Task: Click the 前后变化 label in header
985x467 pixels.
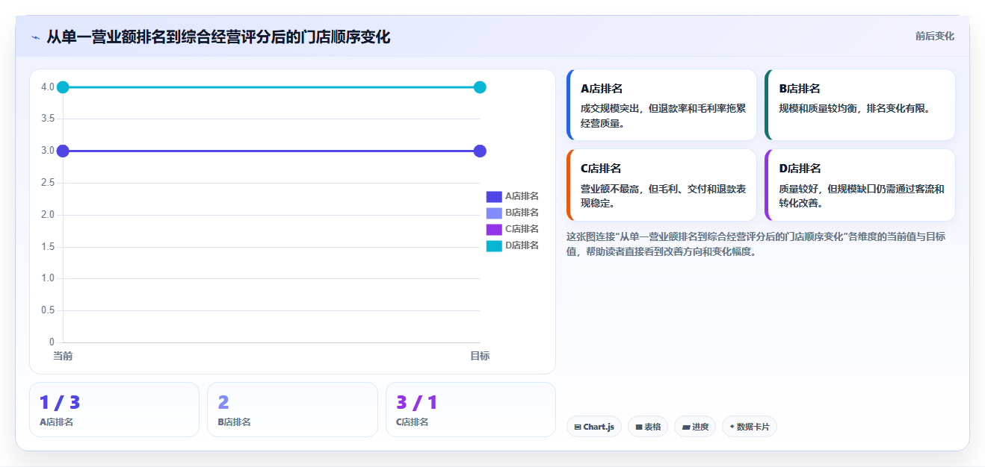Action: [x=934, y=36]
